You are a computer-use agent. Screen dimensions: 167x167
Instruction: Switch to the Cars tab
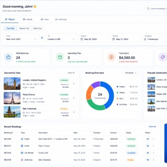(45, 19)
